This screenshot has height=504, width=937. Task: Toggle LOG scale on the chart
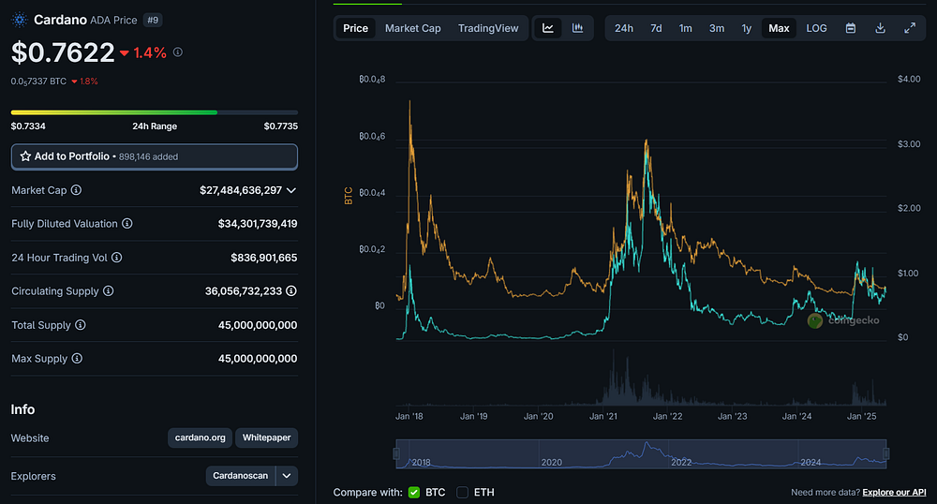click(x=816, y=28)
